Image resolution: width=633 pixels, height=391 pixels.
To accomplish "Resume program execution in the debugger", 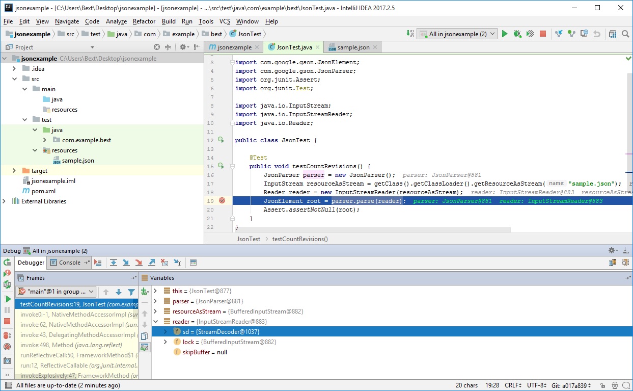I will click(x=7, y=298).
